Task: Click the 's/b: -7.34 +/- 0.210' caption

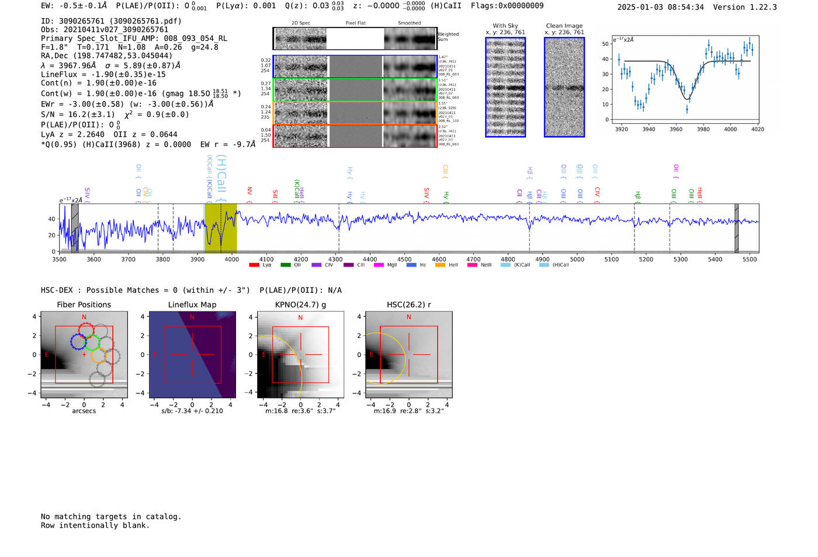Action: point(192,411)
